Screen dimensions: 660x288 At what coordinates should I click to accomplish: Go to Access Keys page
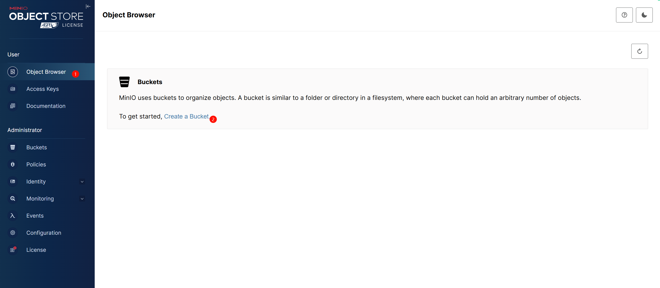(x=42, y=89)
